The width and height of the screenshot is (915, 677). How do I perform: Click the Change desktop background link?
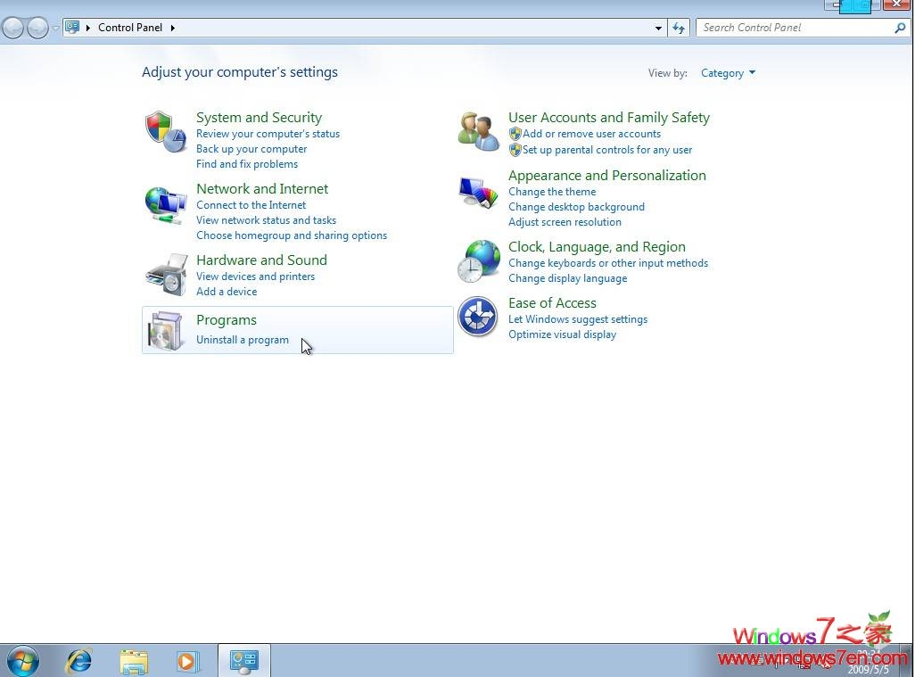tap(576, 206)
